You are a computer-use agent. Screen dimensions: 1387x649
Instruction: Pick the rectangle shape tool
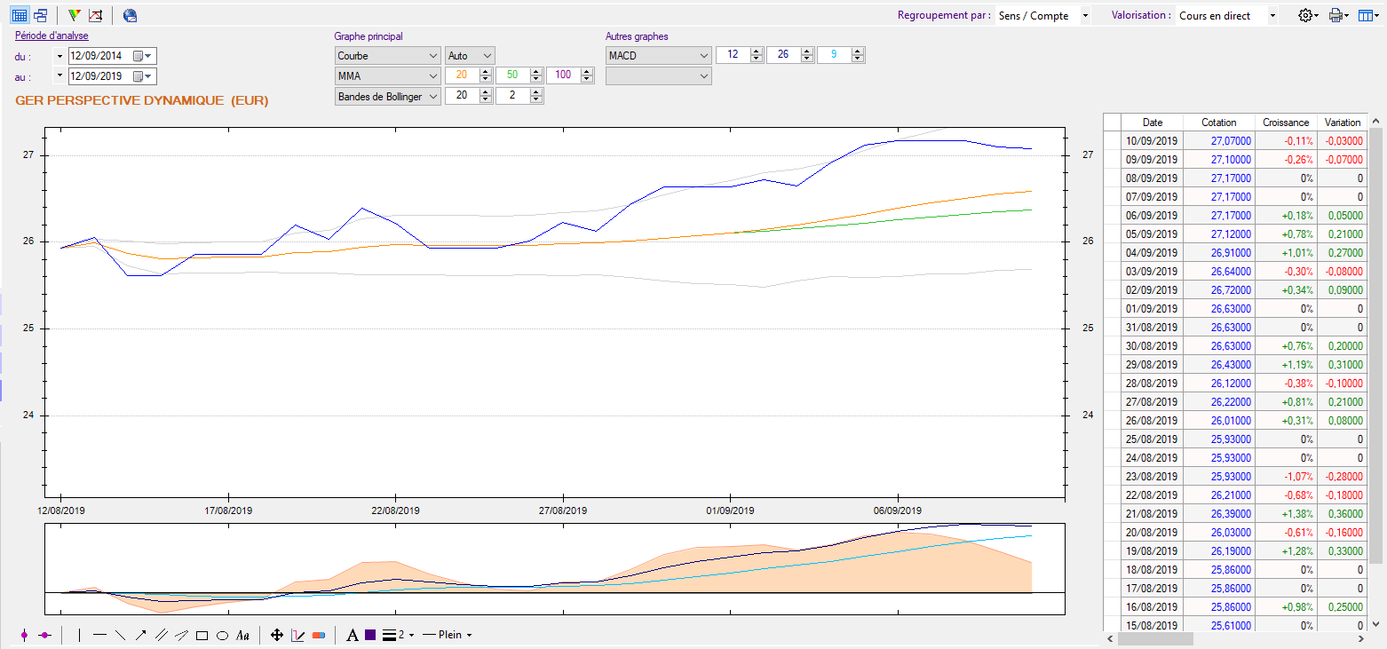pyautogui.click(x=202, y=635)
